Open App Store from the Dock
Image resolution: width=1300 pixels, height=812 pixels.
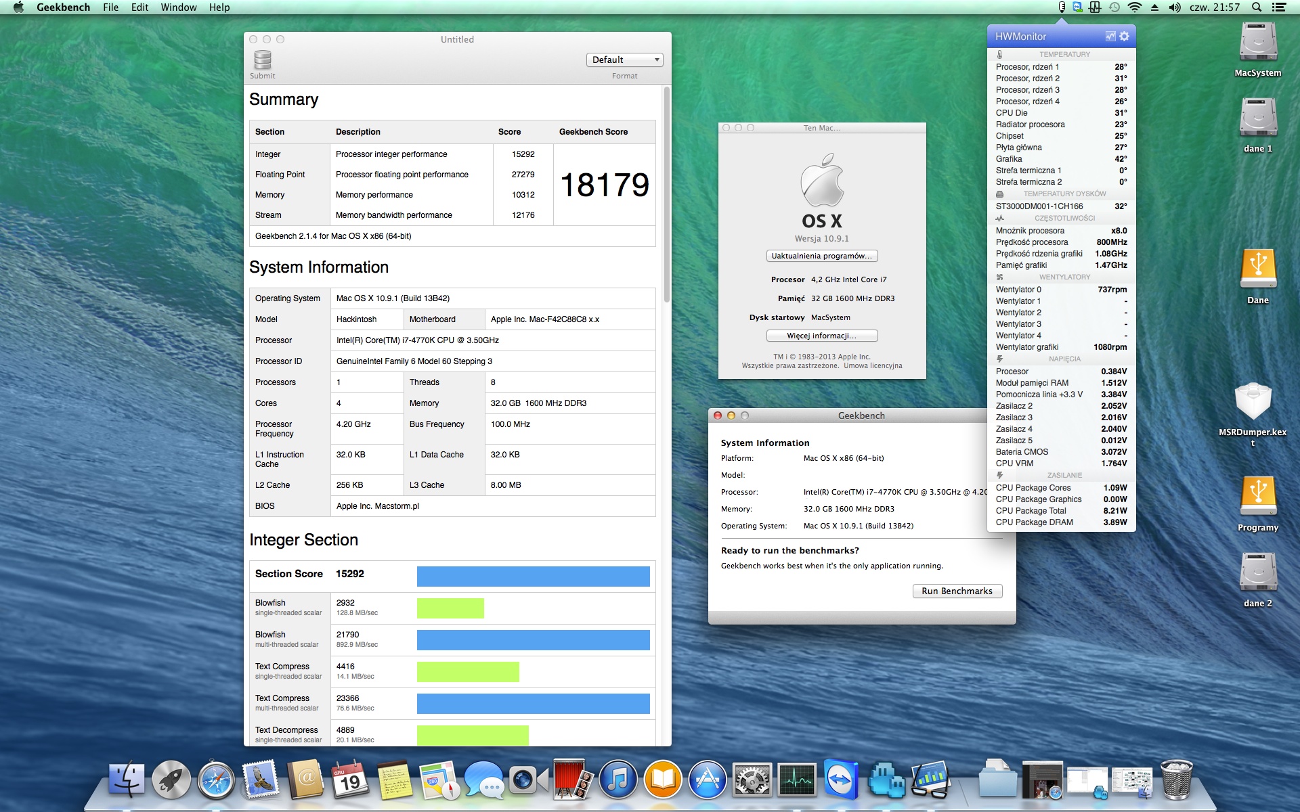(708, 780)
